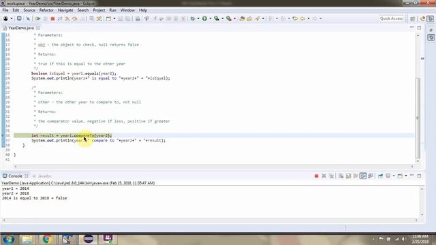Image resolution: width=436 pixels, height=245 pixels.
Task: Open the New wizard dropdown arrow
Action: 114,18
